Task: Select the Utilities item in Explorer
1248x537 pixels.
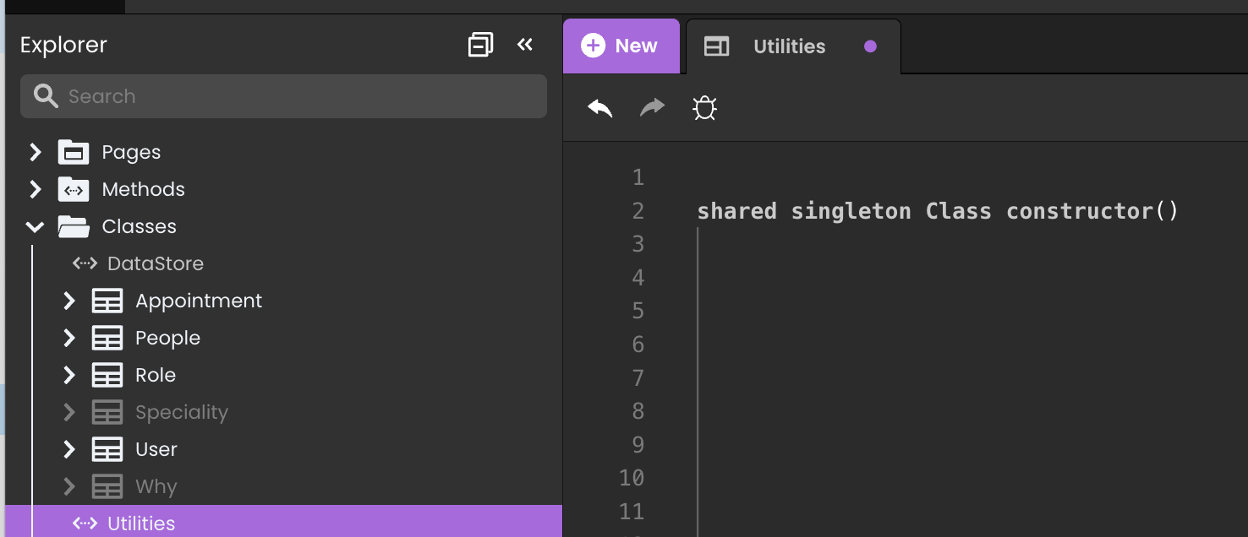Action: coord(141,523)
